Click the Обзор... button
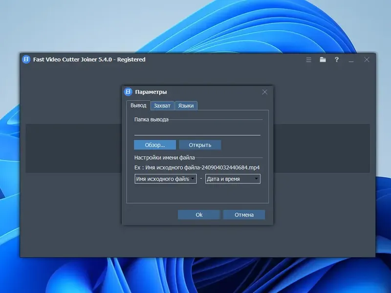Viewport: 391px width, 293px height. [x=154, y=145]
